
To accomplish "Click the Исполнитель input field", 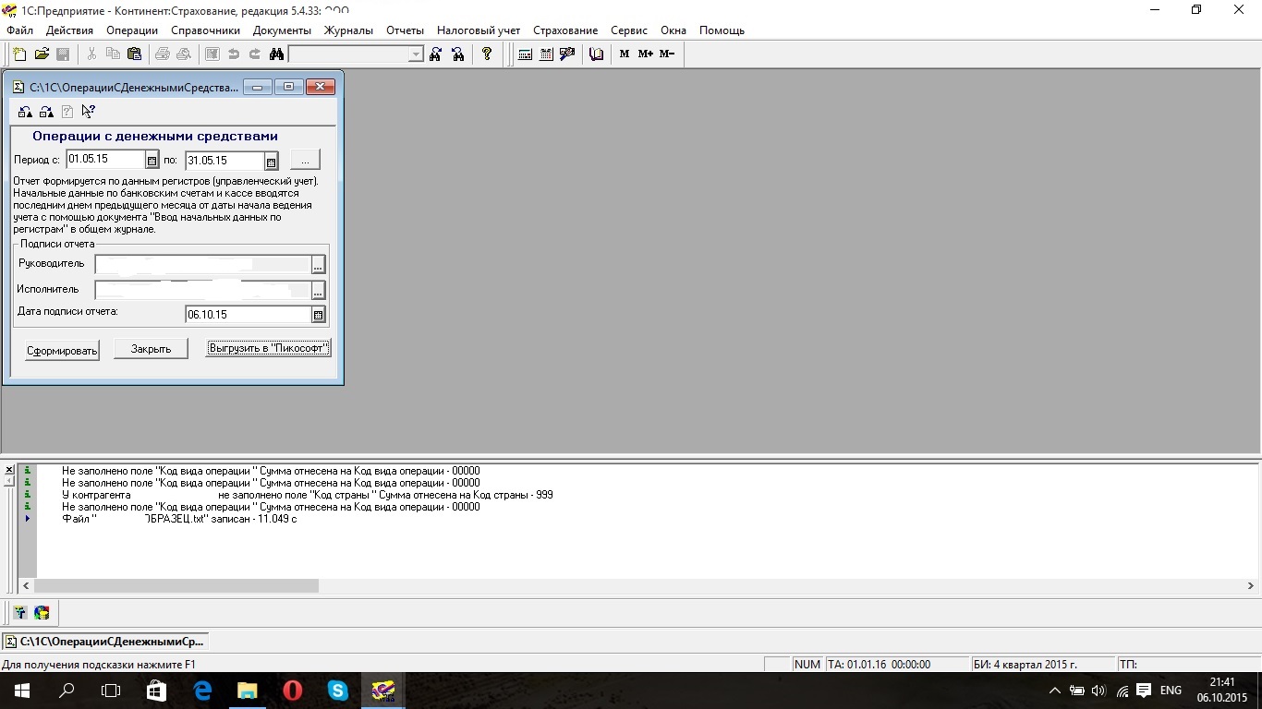I will [x=203, y=290].
